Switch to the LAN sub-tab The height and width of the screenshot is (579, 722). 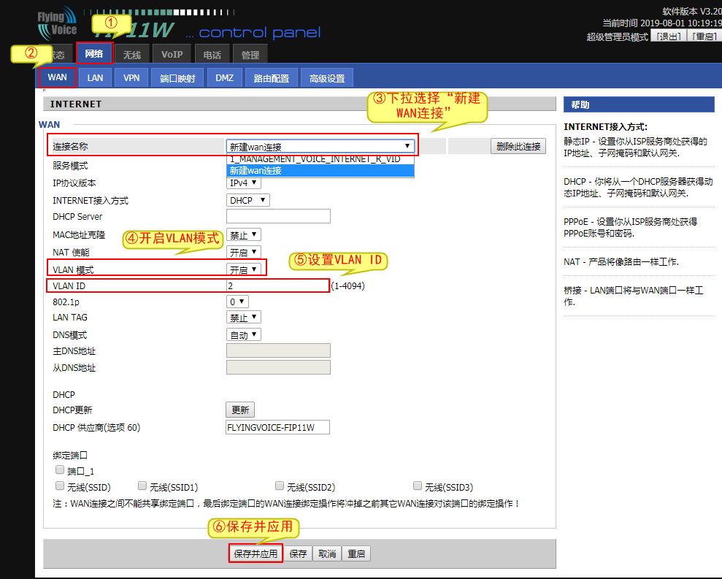94,76
